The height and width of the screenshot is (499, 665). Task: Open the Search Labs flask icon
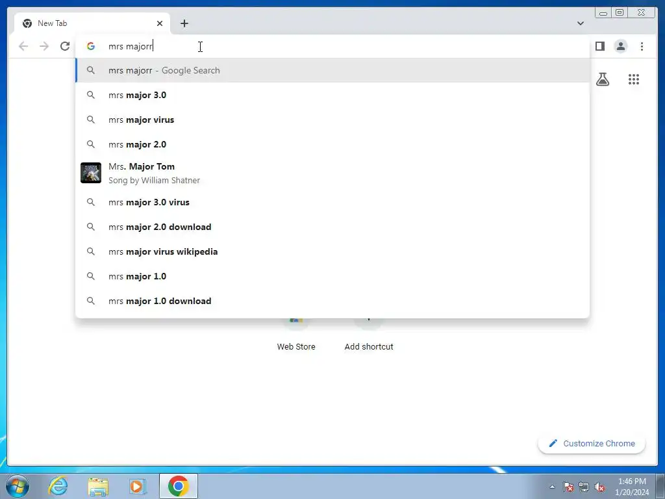[602, 79]
